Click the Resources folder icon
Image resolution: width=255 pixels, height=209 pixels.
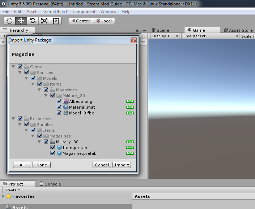[x=26, y=119]
